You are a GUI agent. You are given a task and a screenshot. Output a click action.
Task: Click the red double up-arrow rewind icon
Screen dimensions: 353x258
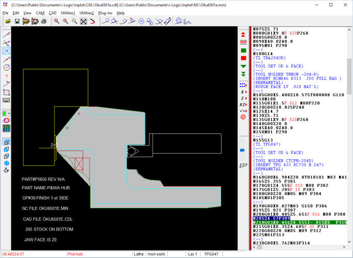pos(243,34)
